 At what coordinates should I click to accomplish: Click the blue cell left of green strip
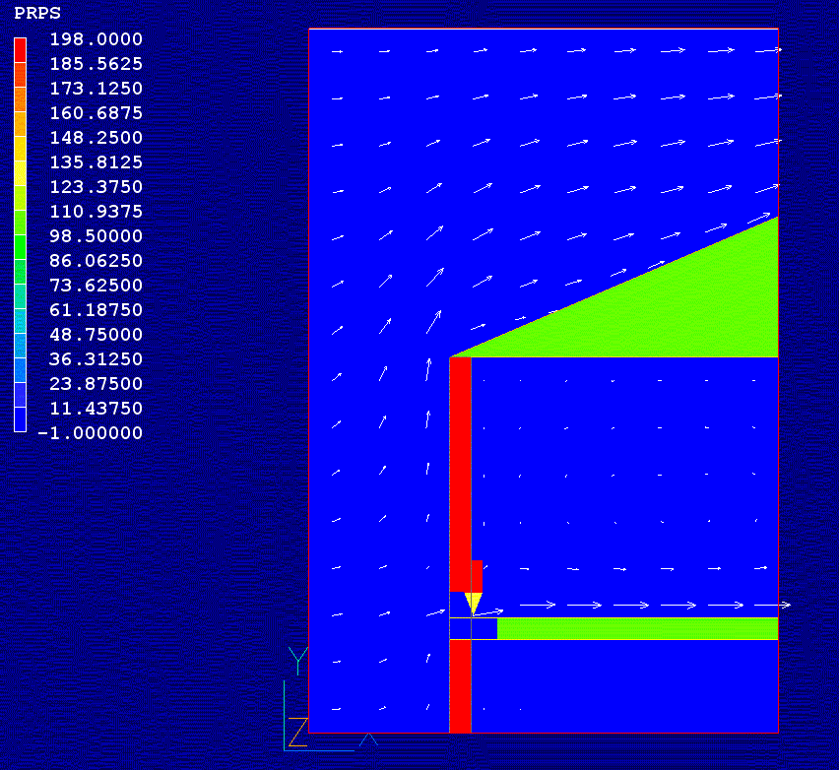(x=484, y=628)
